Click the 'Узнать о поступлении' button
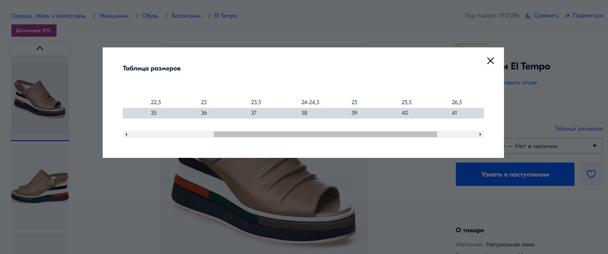 point(515,174)
